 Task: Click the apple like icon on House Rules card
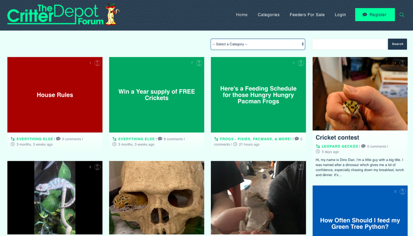(98, 63)
